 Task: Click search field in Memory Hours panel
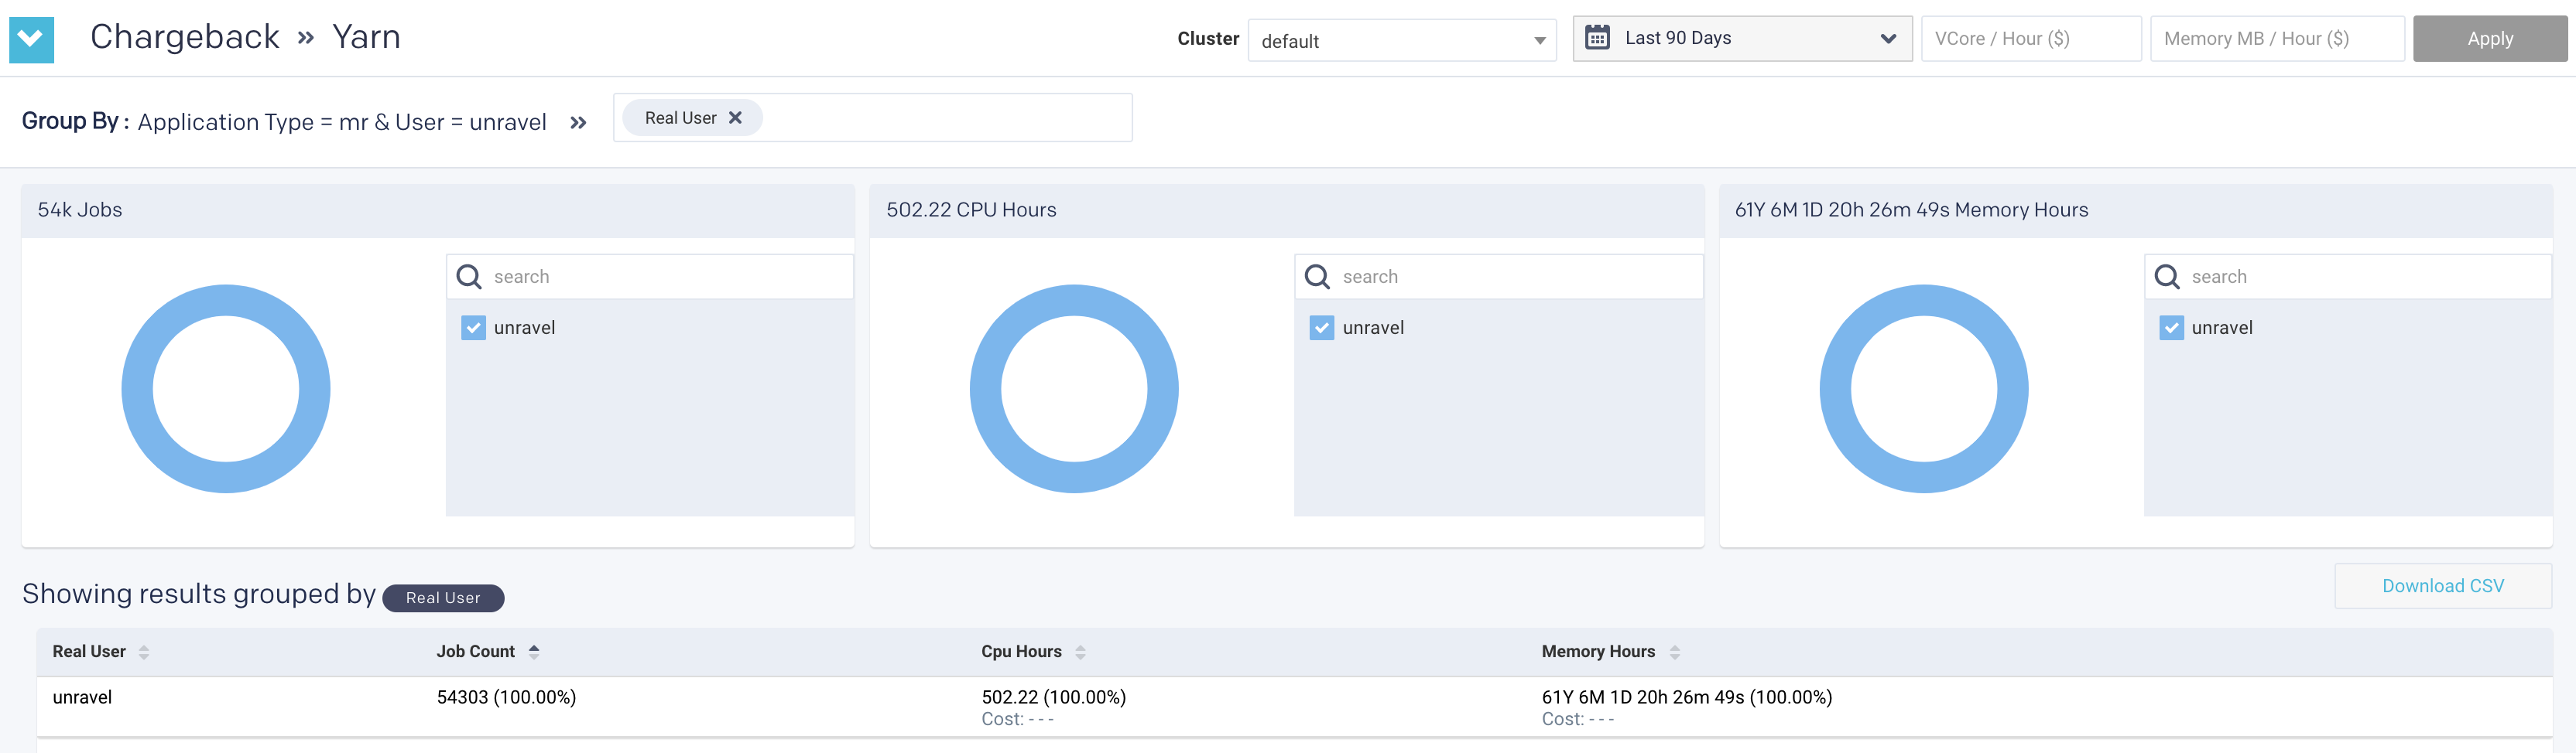pyautogui.click(x=2347, y=277)
